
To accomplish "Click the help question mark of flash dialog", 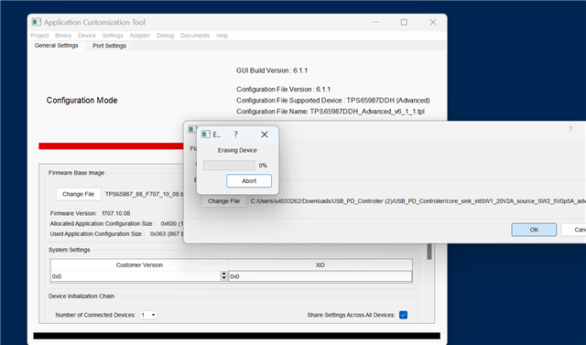I will tap(570, 130).
